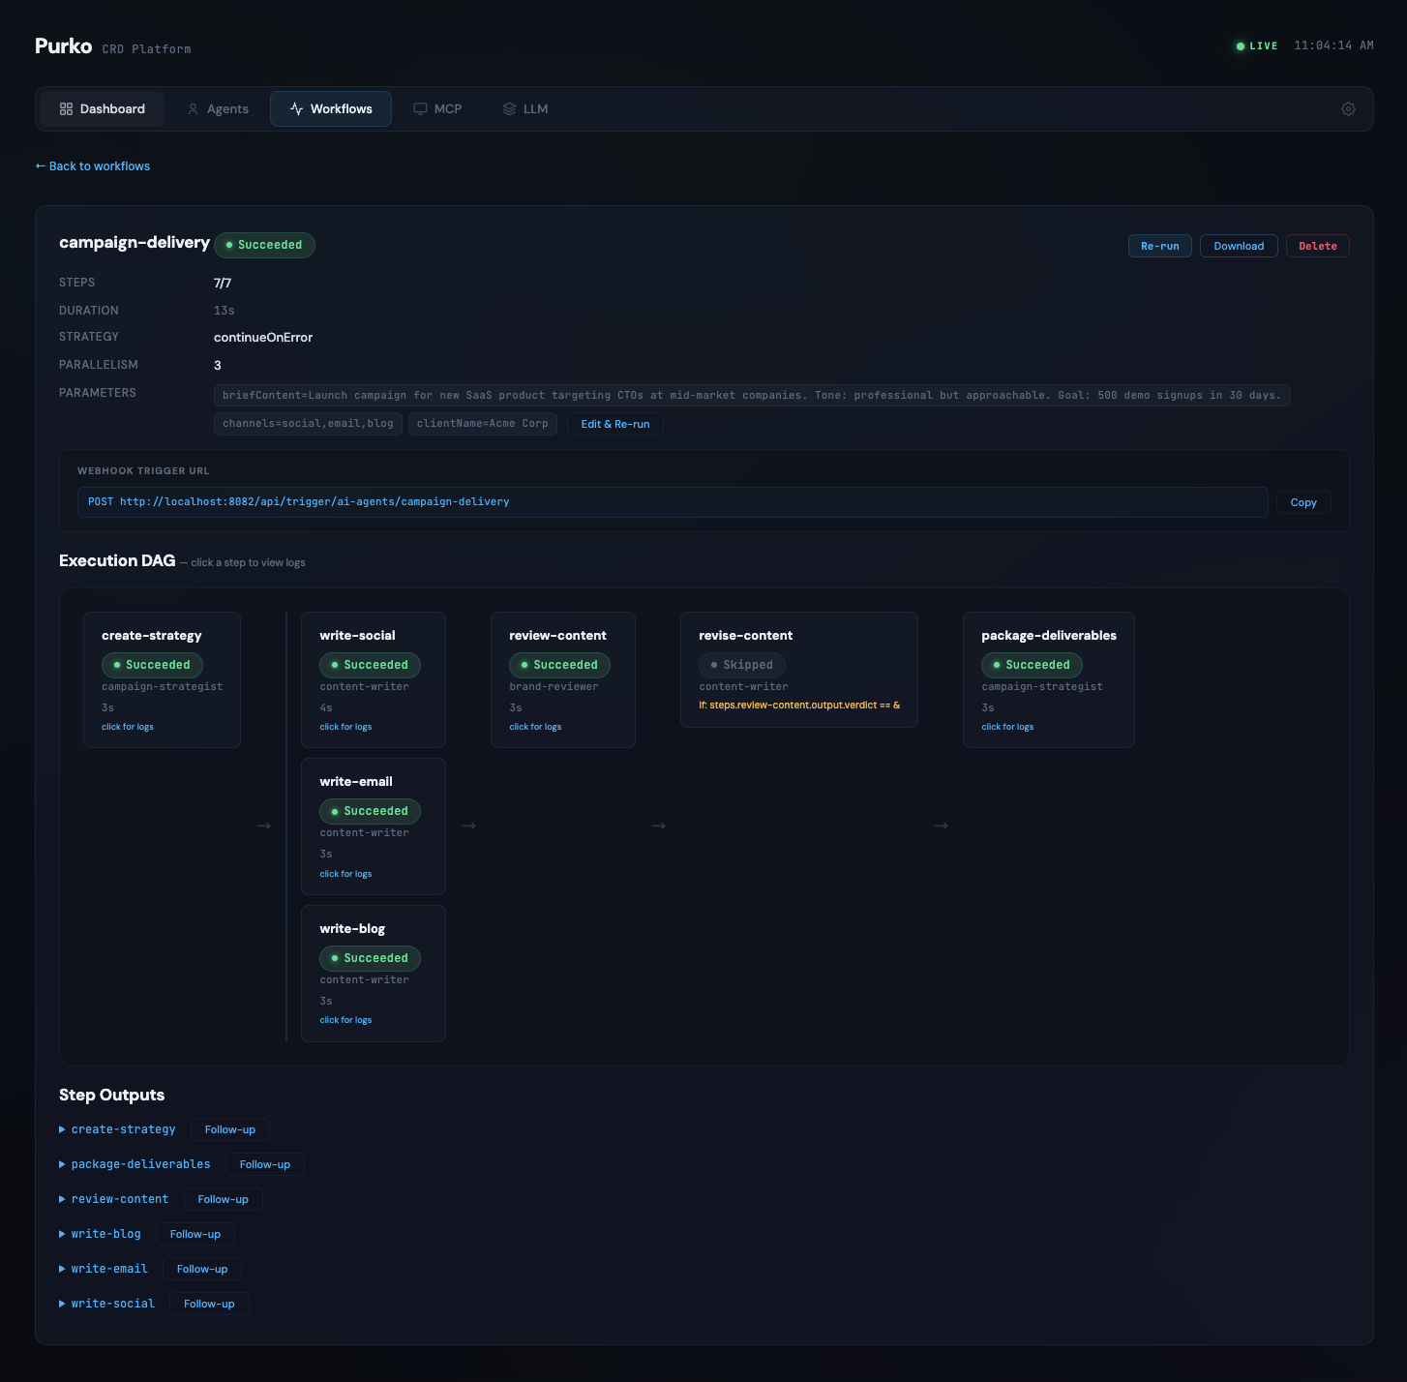View logs for package-deliverables step
Screen dimensions: 1407x1382
click(x=1007, y=727)
